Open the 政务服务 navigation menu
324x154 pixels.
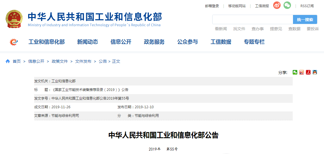(x=154, y=42)
